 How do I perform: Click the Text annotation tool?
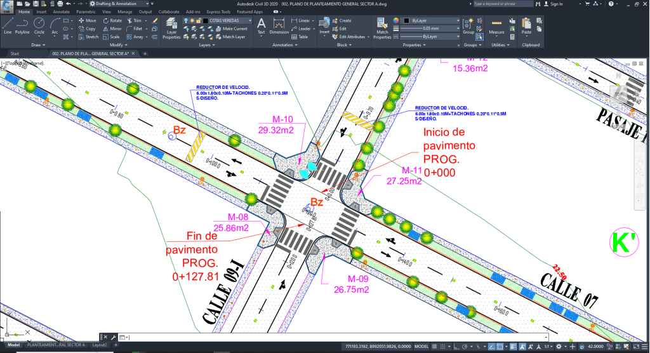coord(261,26)
